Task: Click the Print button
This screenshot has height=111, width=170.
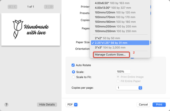Action: (x=159, y=105)
